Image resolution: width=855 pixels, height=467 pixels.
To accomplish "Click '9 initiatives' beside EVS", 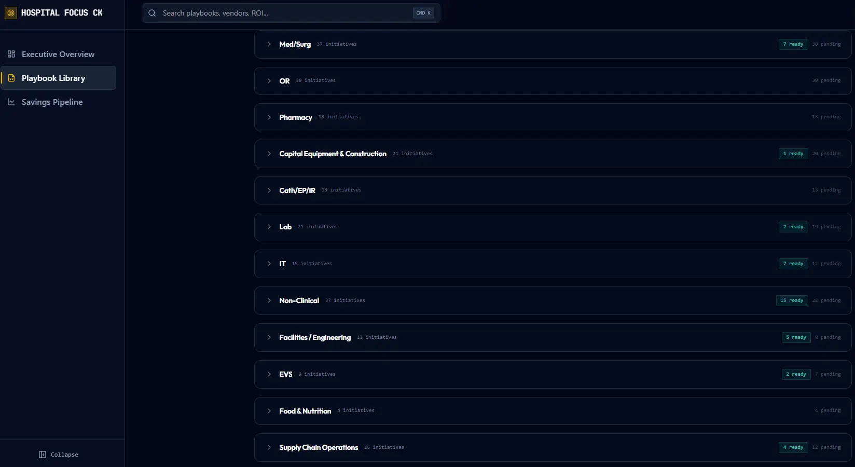I will coord(317,374).
